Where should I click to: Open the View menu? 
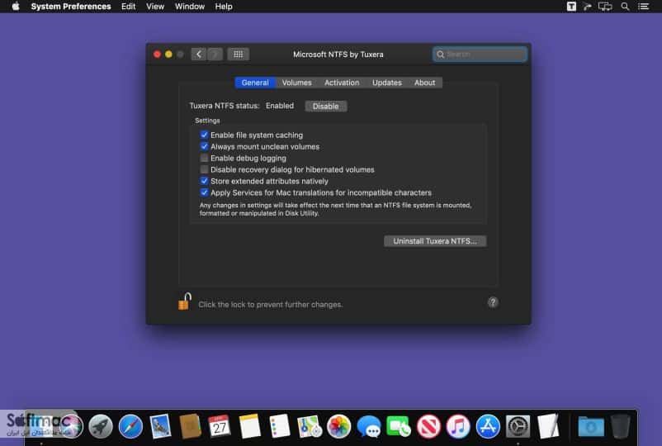[x=155, y=7]
